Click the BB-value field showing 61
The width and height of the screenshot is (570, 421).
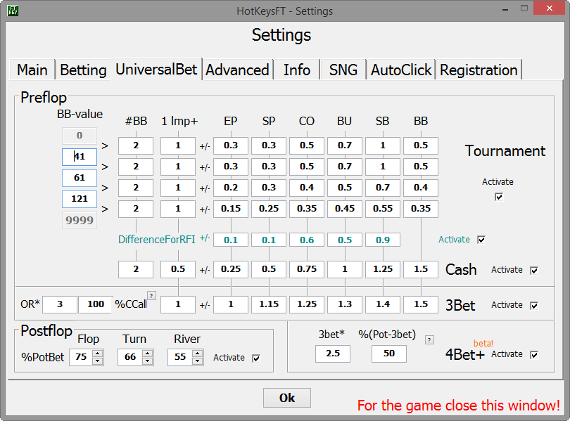click(80, 178)
